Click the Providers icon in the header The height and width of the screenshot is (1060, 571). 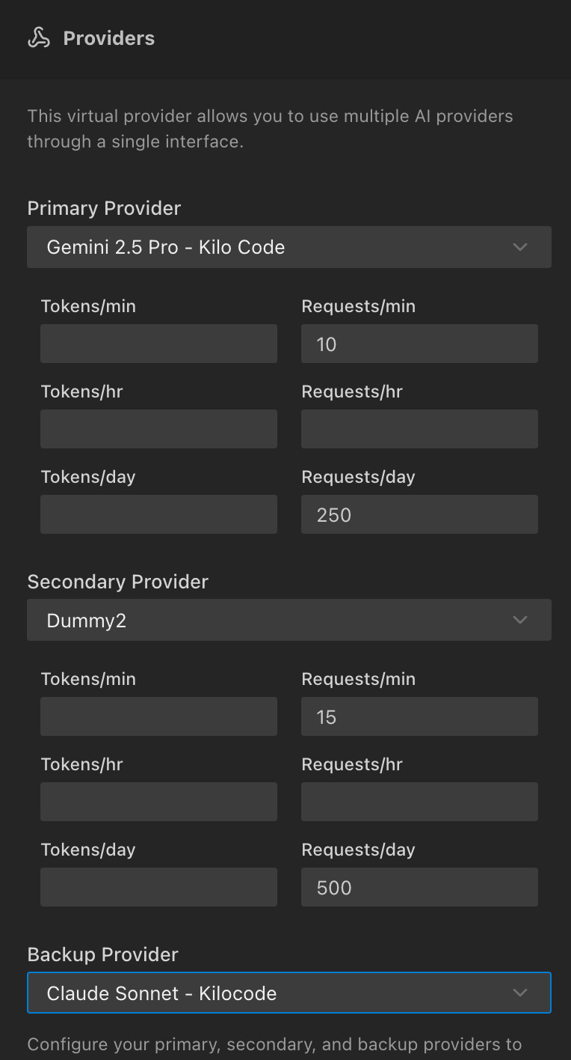(39, 38)
